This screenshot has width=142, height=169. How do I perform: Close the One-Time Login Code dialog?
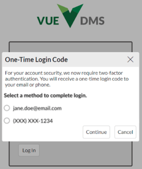[x=130, y=60]
